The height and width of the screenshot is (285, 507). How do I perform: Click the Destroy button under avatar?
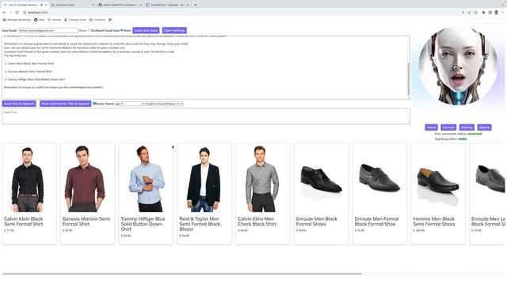tap(467, 127)
